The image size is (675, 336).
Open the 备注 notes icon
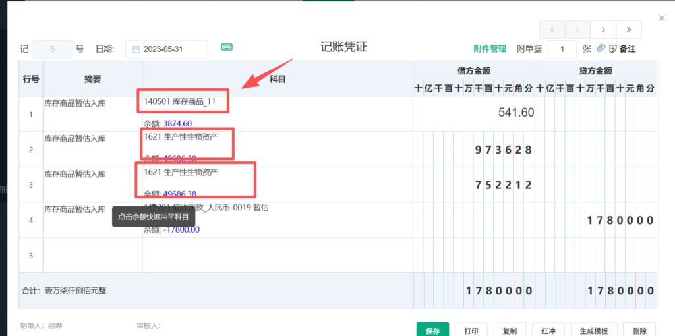coord(622,49)
